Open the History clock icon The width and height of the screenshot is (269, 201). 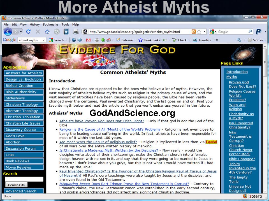(x=57, y=32)
